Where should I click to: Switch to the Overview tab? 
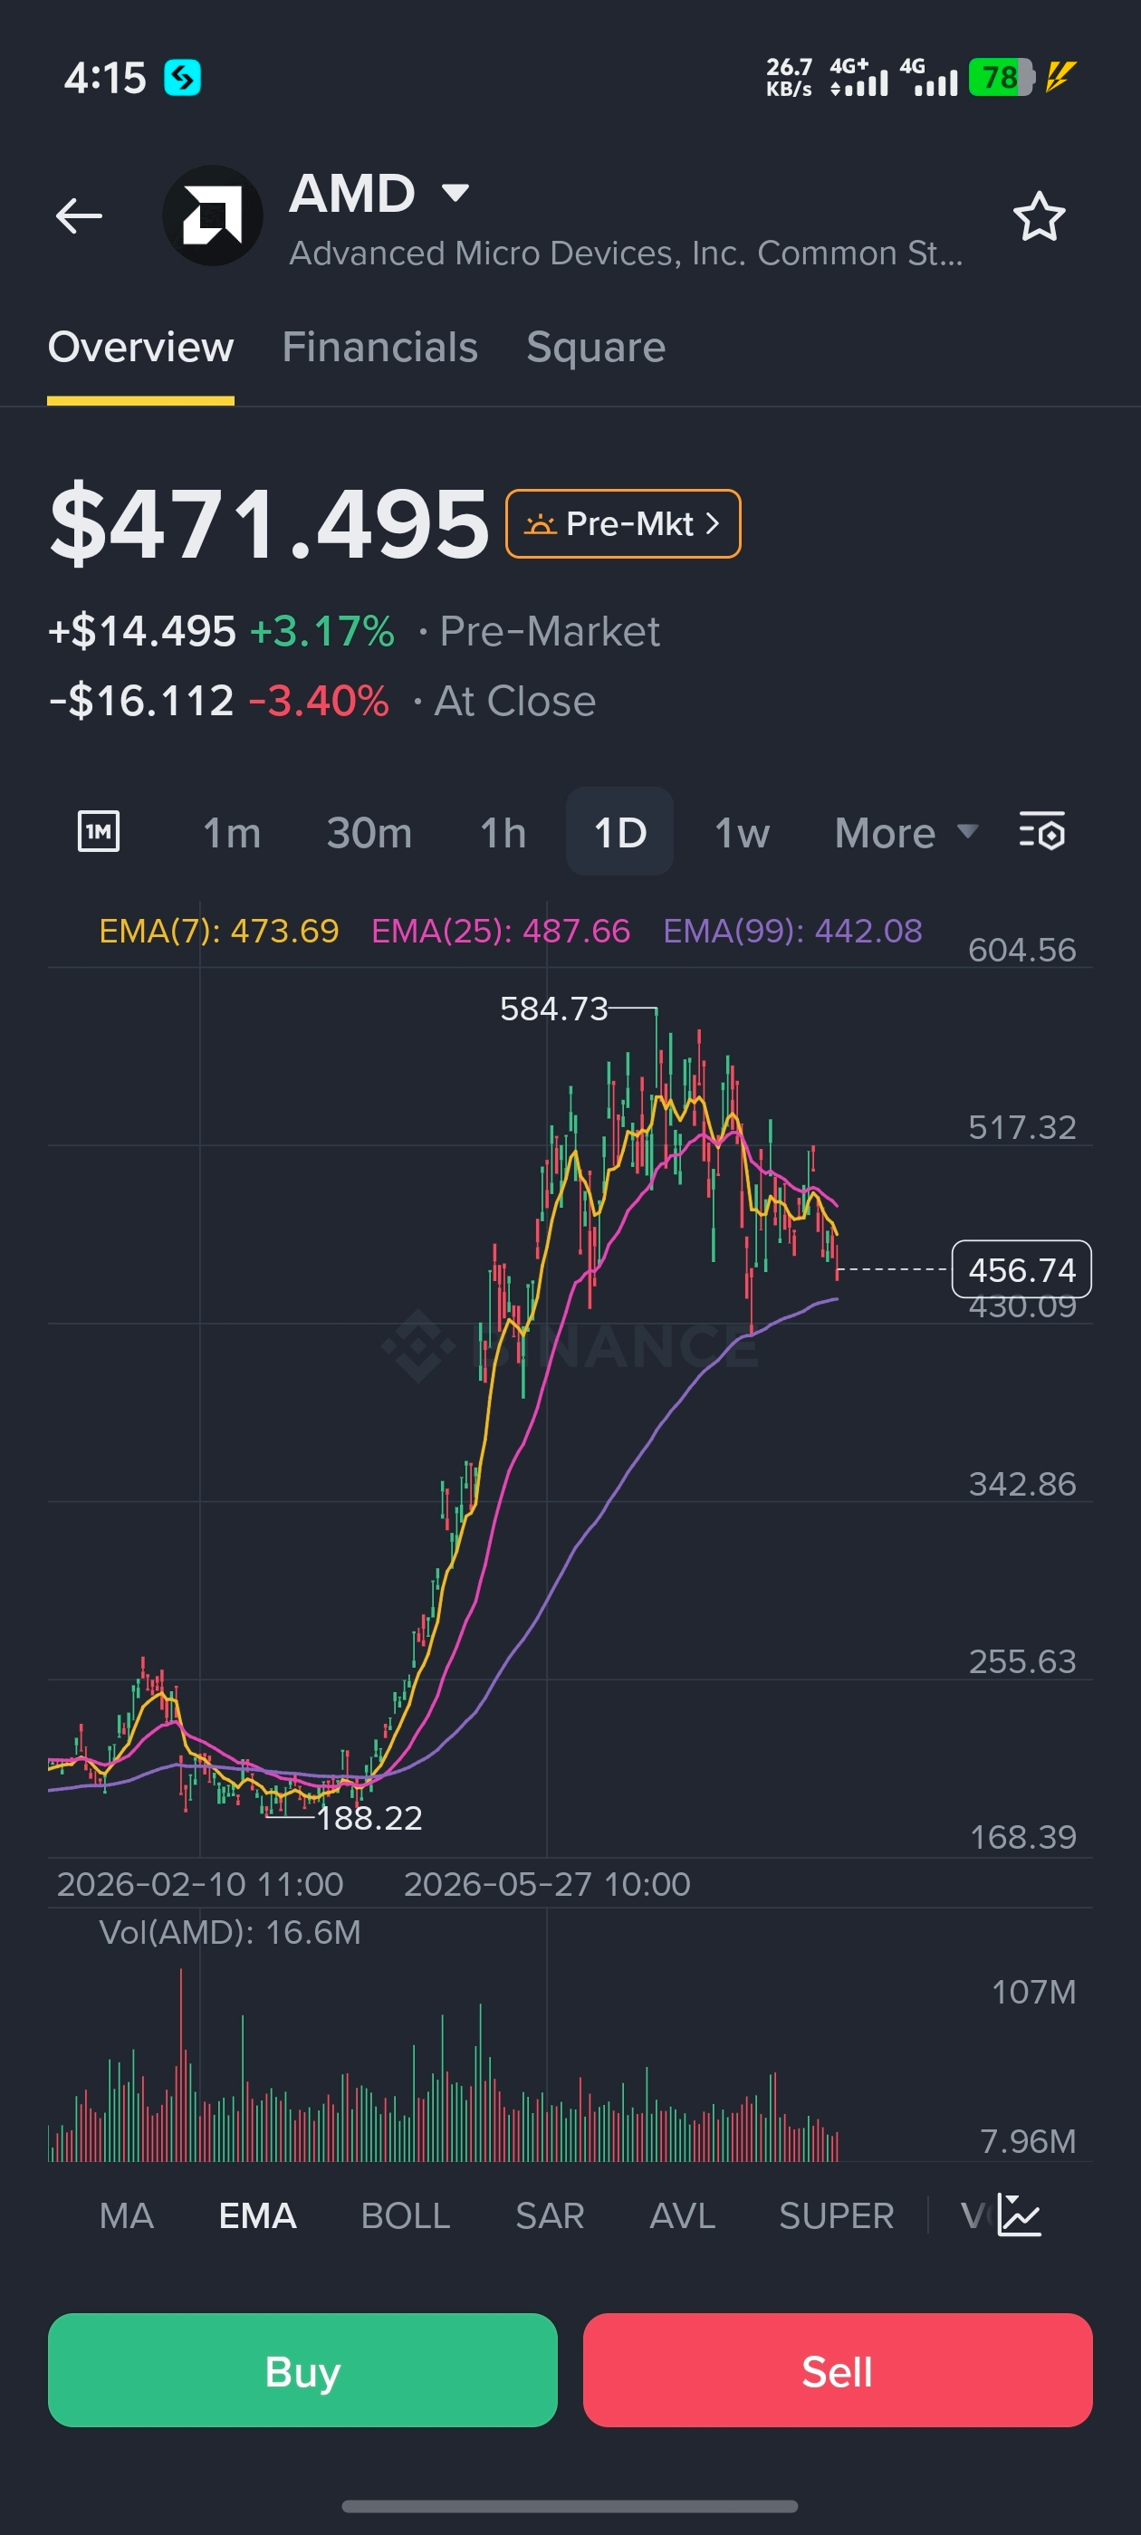click(x=140, y=348)
